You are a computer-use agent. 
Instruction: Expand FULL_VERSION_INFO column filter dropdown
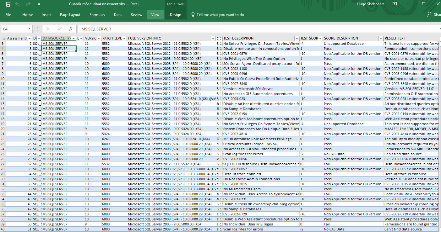click(214, 38)
